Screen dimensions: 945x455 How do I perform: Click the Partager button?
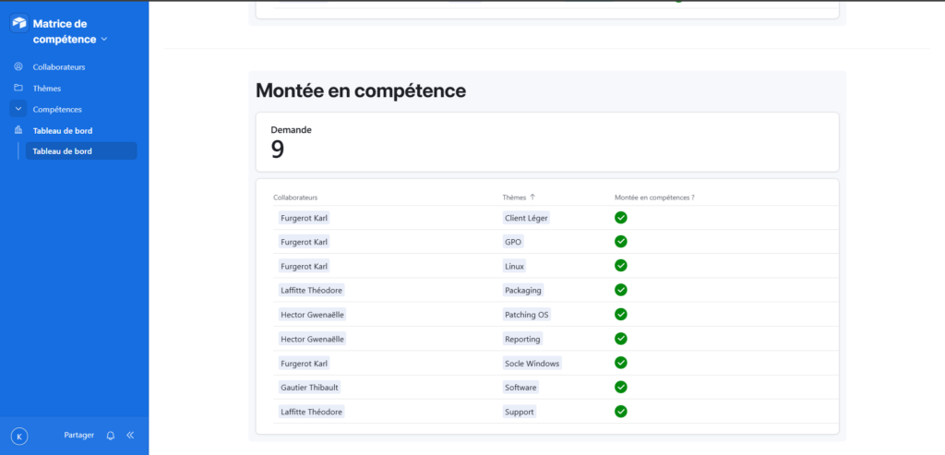[79, 435]
